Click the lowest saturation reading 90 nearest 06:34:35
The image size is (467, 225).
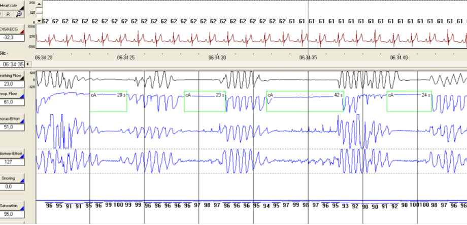tap(365, 206)
